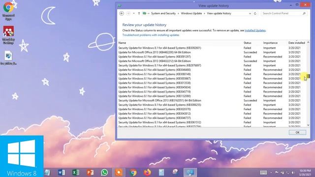
Task: Click the Windows 8 Start logo tile
Action: 22,156
